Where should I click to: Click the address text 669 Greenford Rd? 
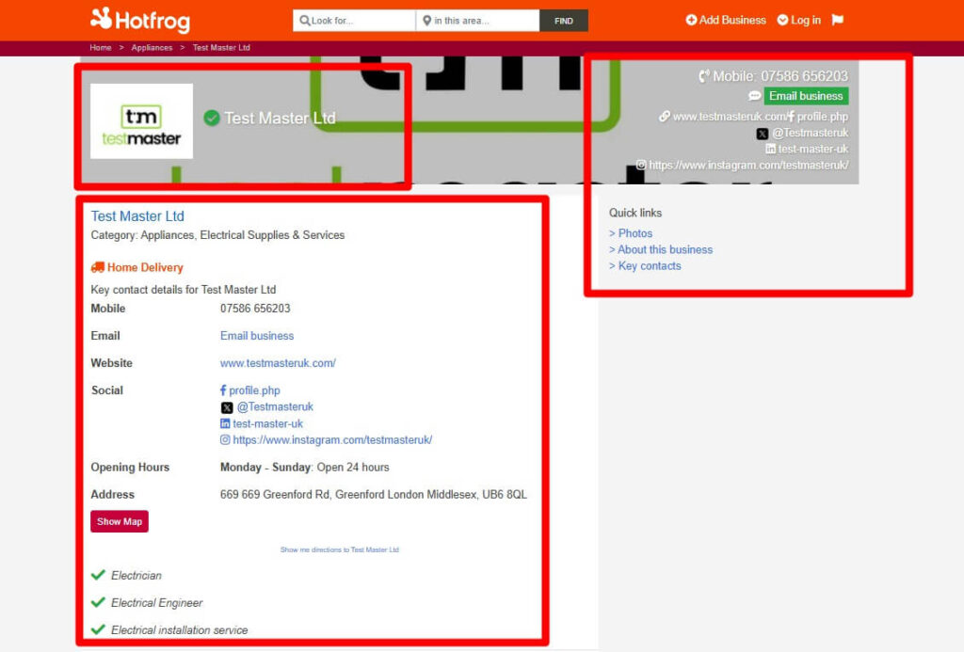373,494
